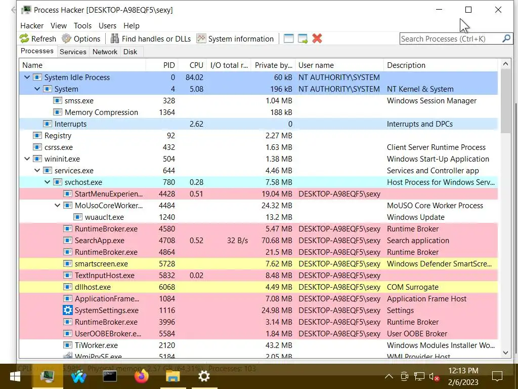518x389 pixels.
Task: Click the Refresh toolbar icon
Action: coord(24,38)
